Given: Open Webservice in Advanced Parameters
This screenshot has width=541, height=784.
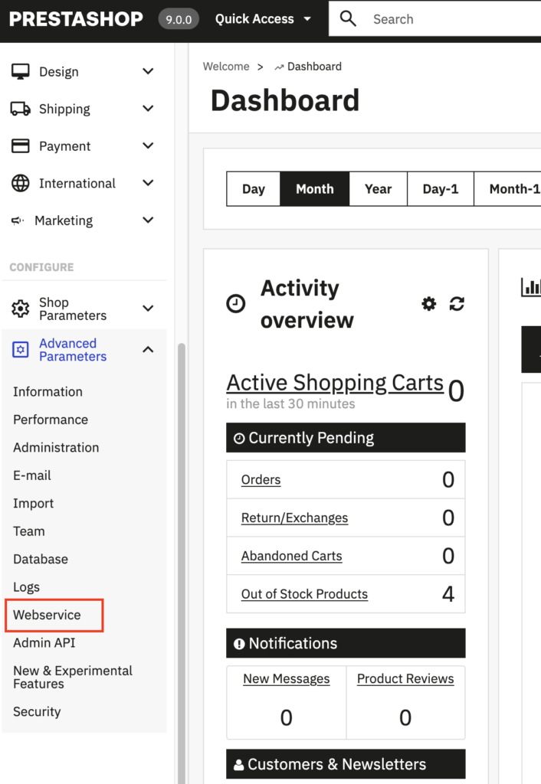Looking at the screenshot, I should point(47,616).
